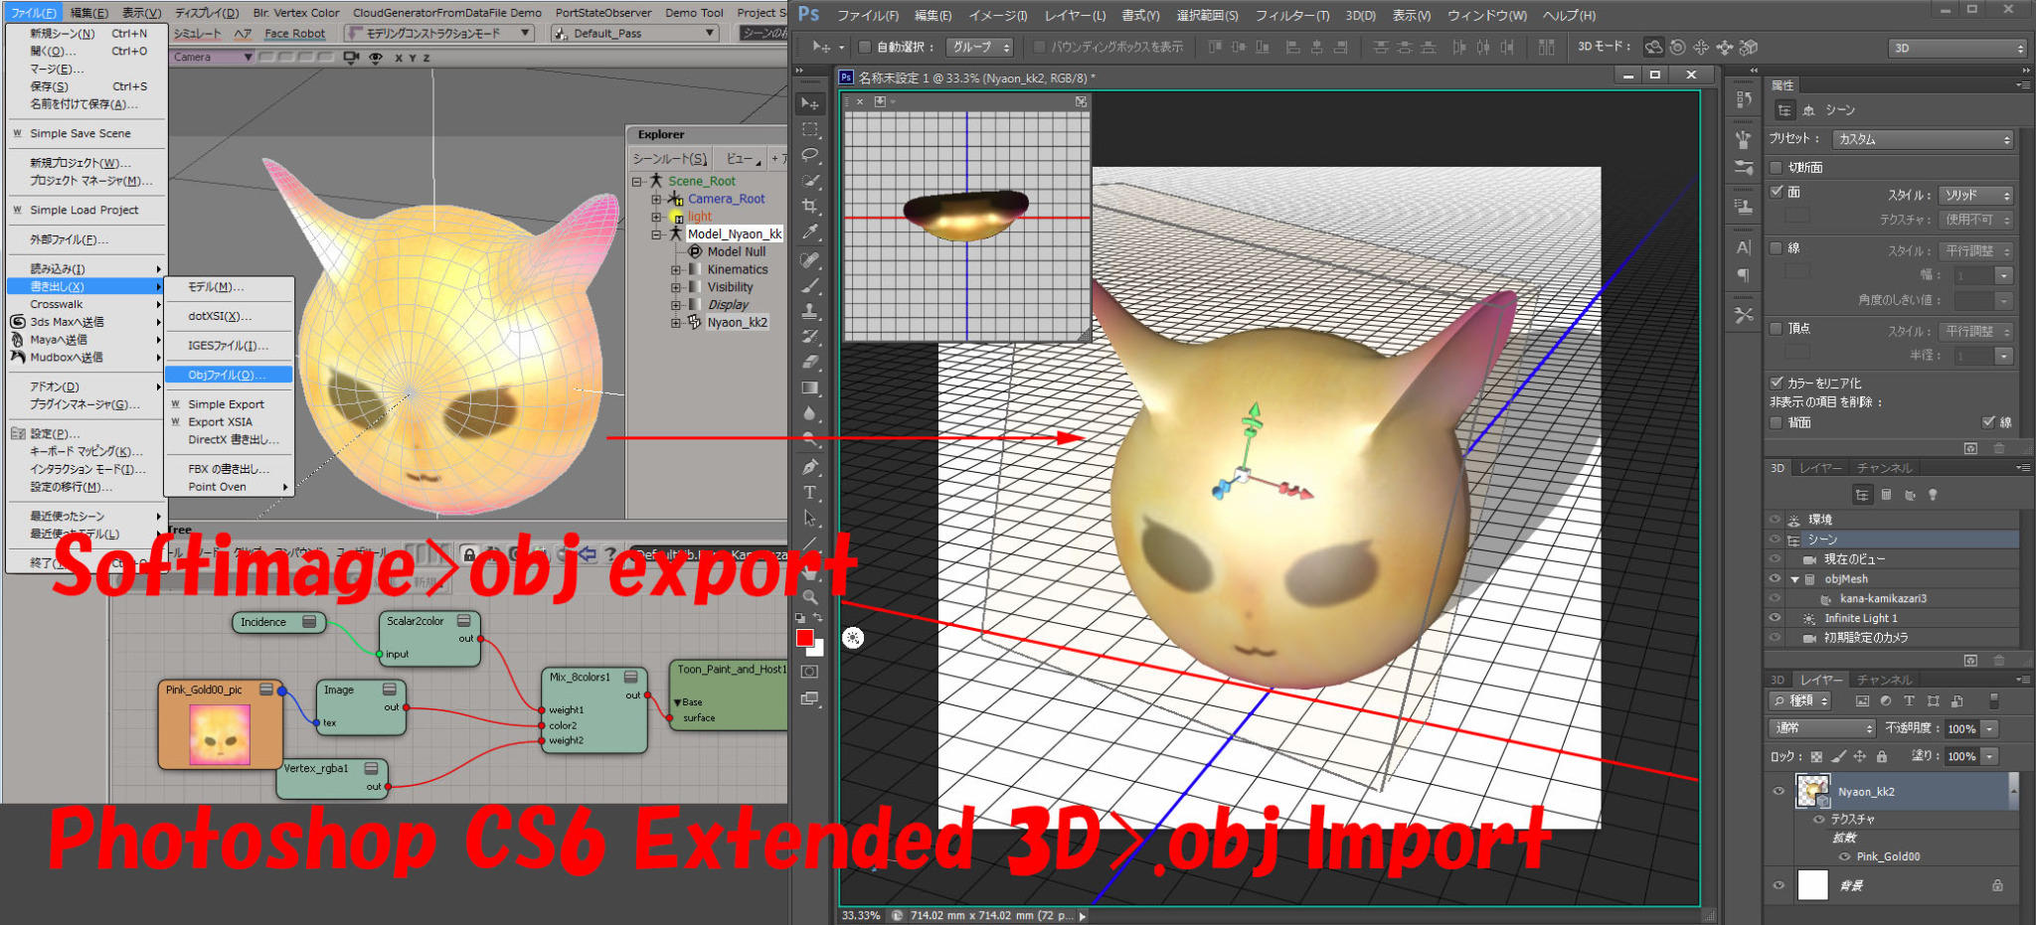The image size is (2036, 925).
Task: Toggle Quick Mask mode icon
Action: [810, 672]
